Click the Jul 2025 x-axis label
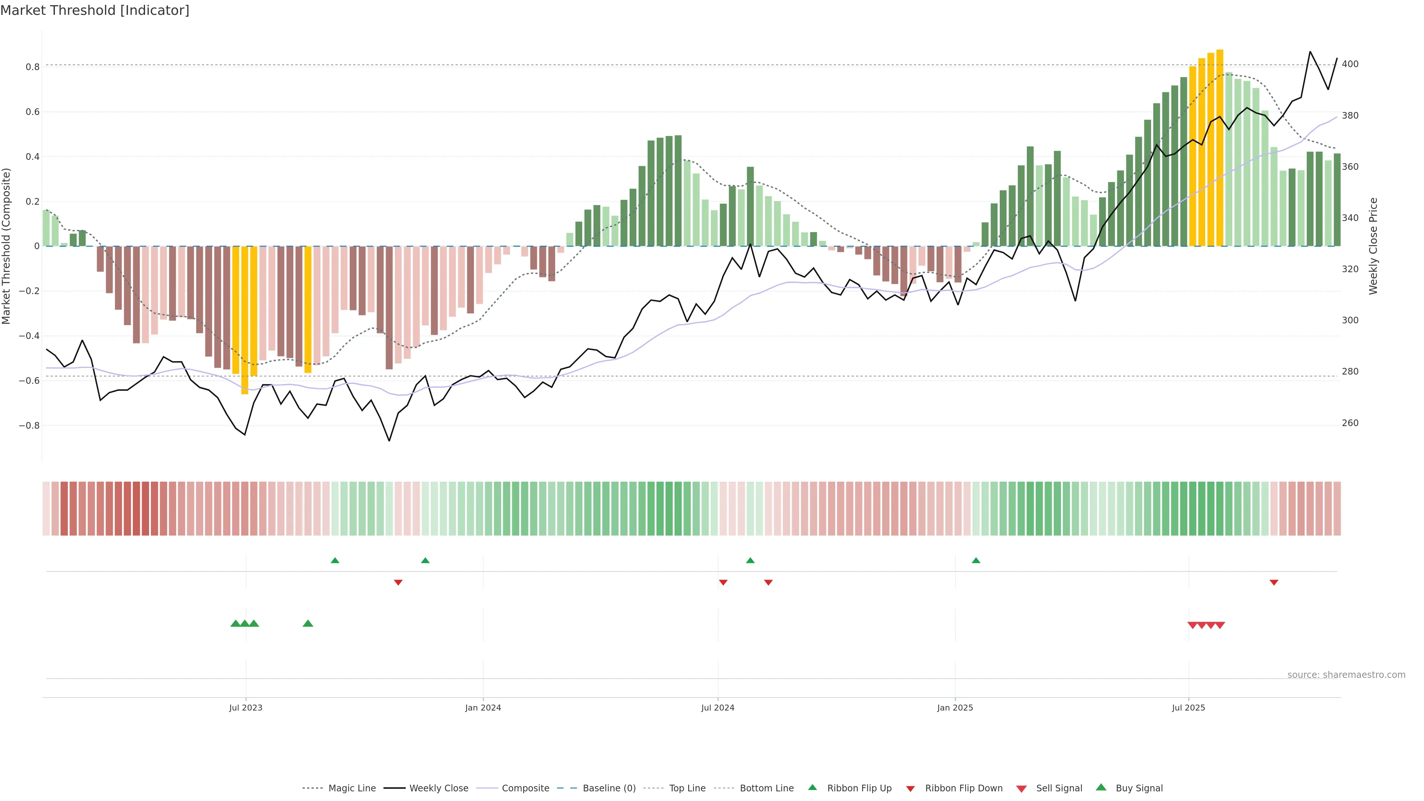Screen dimensions: 1424x801 tap(1188, 708)
